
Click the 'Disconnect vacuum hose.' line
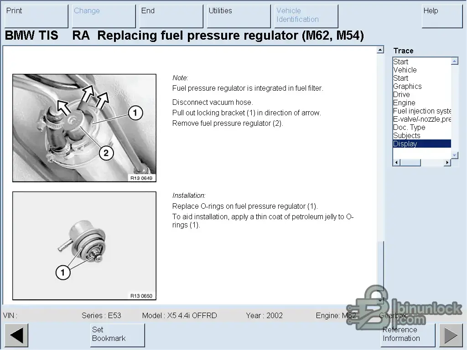click(213, 103)
